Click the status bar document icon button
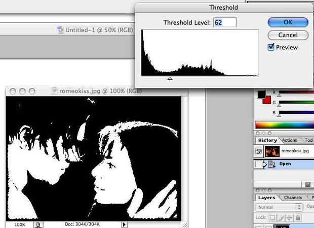314x228 pixels. 38,224
